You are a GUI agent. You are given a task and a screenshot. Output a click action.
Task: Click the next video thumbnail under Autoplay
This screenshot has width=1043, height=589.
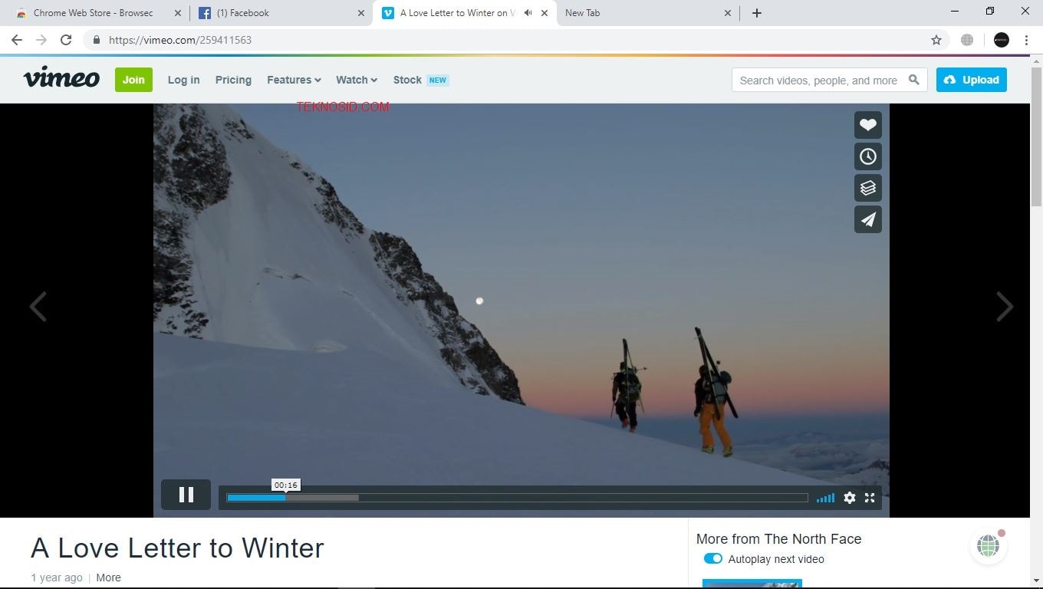click(752, 584)
